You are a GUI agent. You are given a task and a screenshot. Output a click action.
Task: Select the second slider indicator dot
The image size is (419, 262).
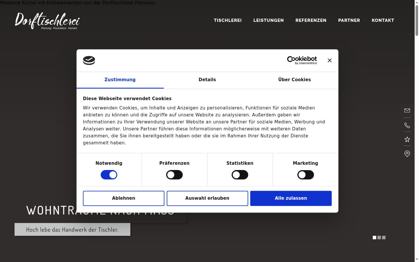379,238
